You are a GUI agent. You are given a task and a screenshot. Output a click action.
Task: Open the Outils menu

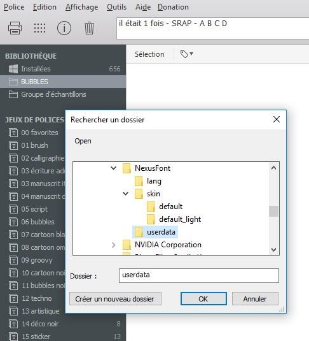tap(116, 7)
